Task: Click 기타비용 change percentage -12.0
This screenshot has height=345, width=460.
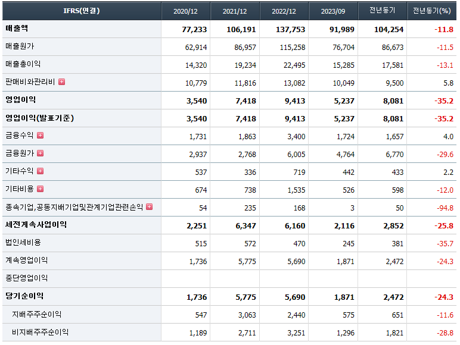Action: click(445, 190)
